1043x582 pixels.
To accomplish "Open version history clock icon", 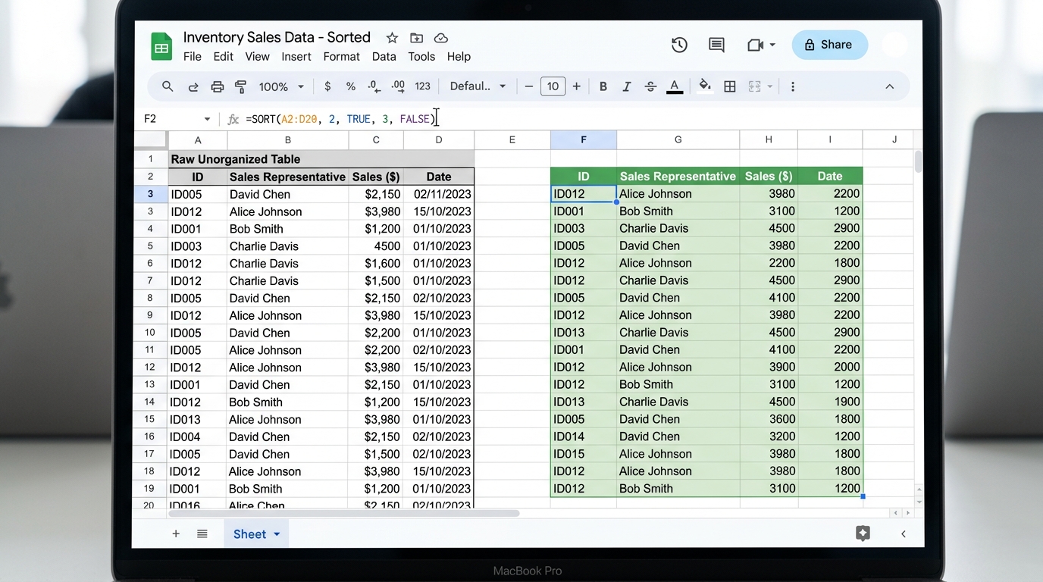I will pyautogui.click(x=679, y=45).
